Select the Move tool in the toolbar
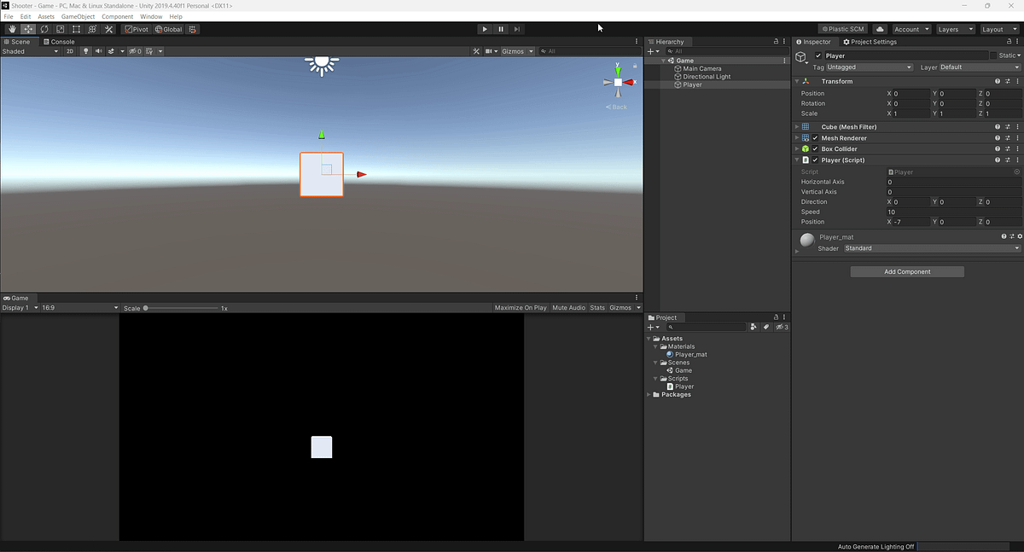Viewport: 1024px width, 552px height. [x=28, y=29]
